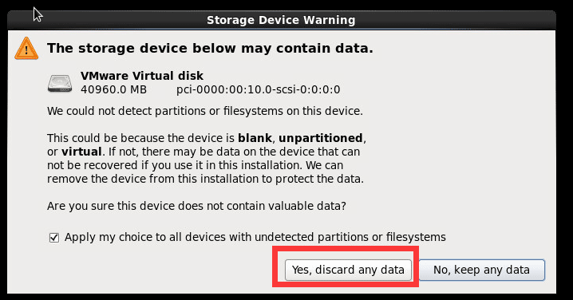573x300 pixels.
Task: Click the bold word 'virtual'
Action: [81, 152]
